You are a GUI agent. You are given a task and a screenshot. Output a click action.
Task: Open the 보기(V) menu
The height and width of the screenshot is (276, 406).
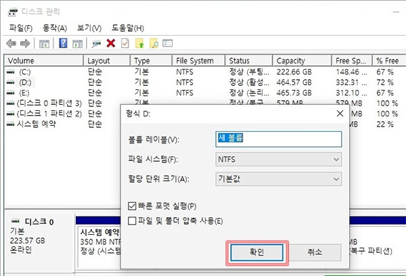tap(89, 28)
